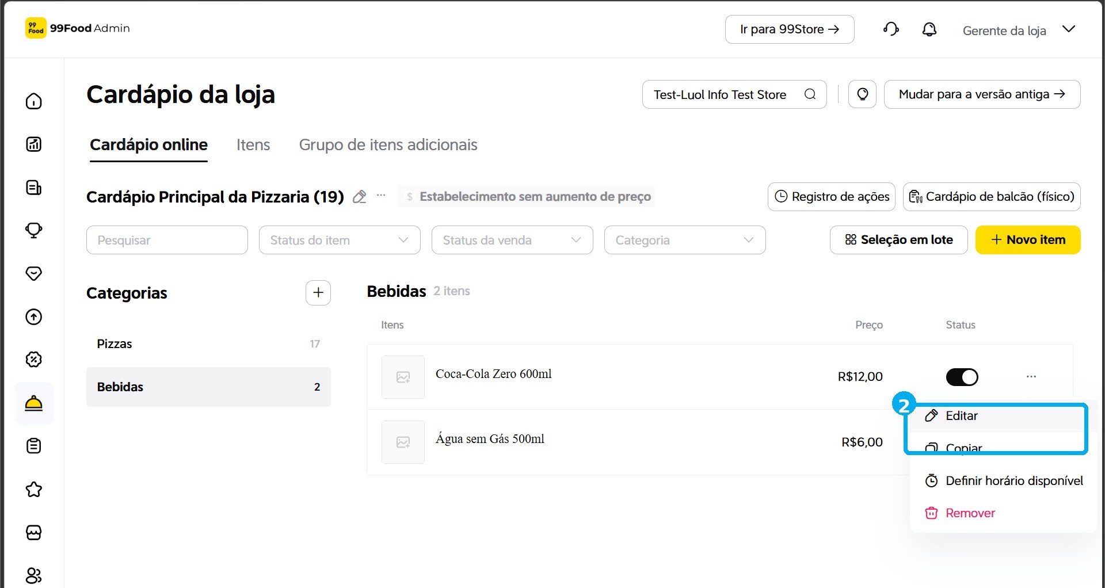This screenshot has width=1105, height=588.
Task: Open the Categoria filter dropdown
Action: (685, 240)
